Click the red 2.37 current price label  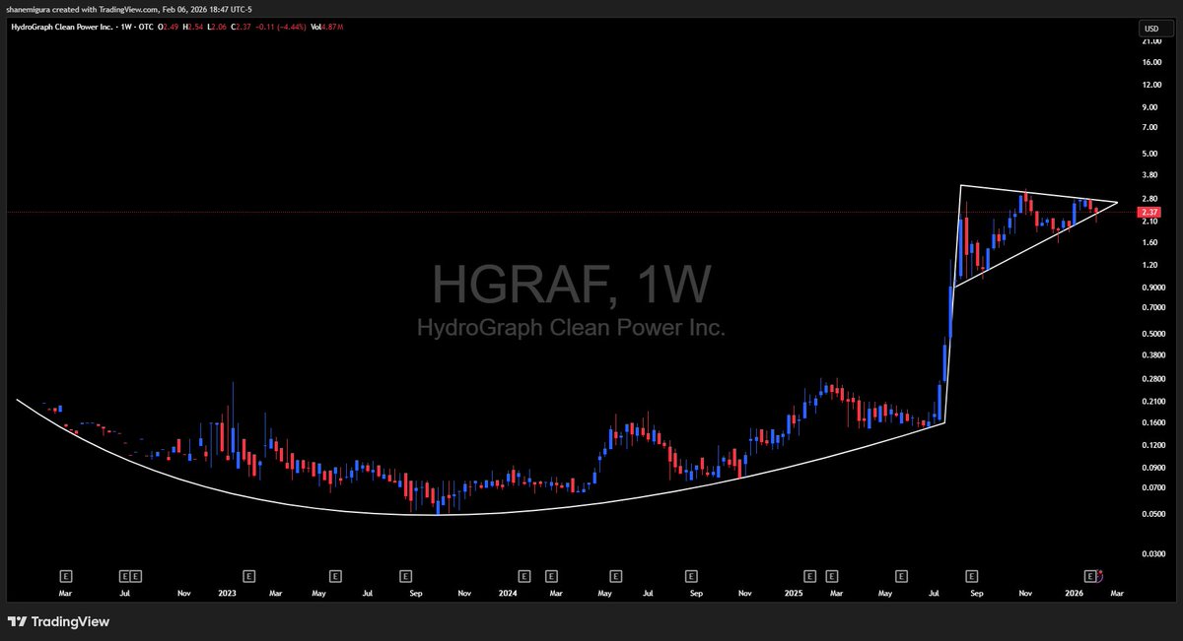(1148, 213)
